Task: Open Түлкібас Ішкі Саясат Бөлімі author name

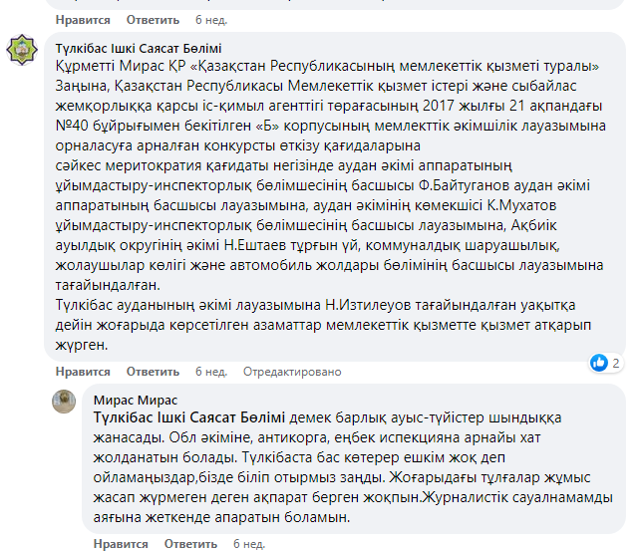Action: [x=140, y=48]
